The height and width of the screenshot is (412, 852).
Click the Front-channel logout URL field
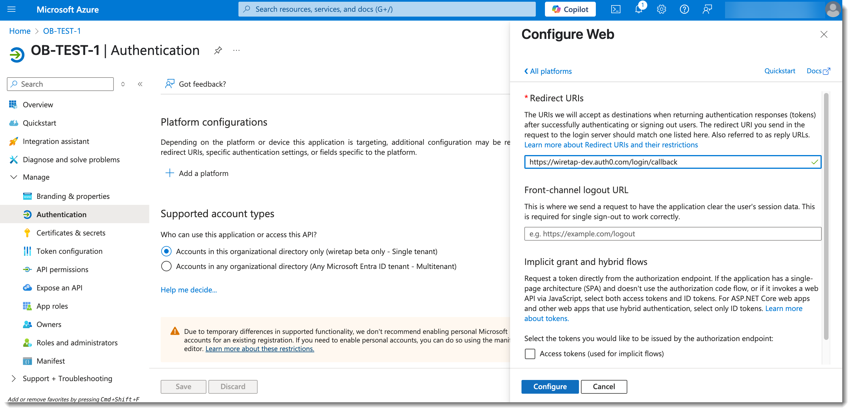[x=672, y=234]
